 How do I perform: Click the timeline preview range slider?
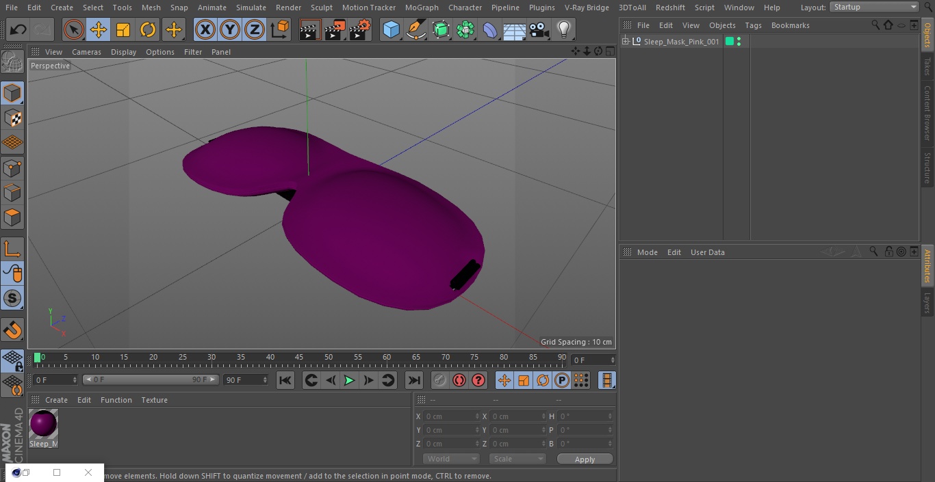pos(151,379)
